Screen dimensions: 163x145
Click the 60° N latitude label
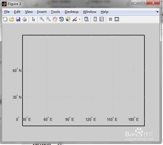tap(17, 70)
